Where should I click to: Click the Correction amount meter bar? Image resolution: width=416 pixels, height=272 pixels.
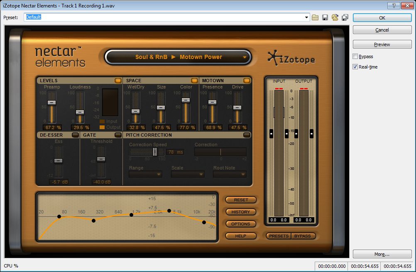(x=220, y=152)
